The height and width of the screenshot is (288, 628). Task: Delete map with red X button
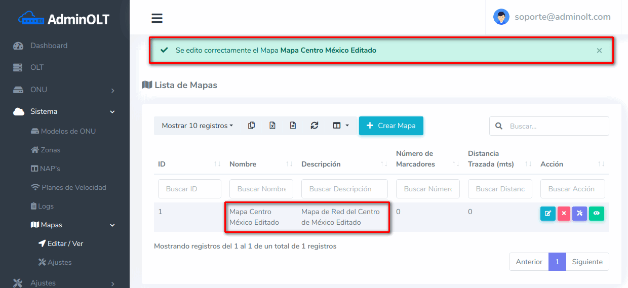(x=564, y=214)
